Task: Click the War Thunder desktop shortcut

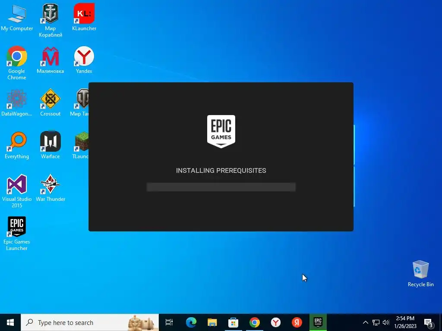Action: [x=50, y=188]
